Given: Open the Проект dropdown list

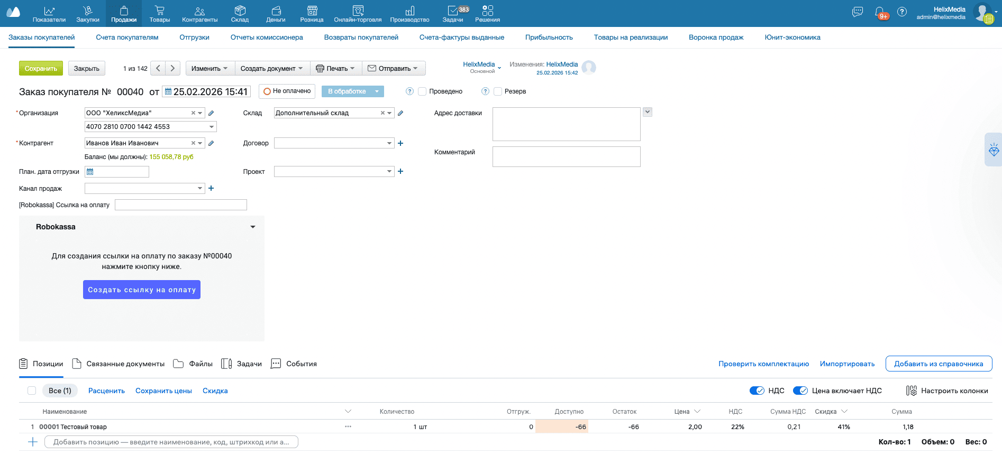Looking at the screenshot, I should [x=389, y=171].
